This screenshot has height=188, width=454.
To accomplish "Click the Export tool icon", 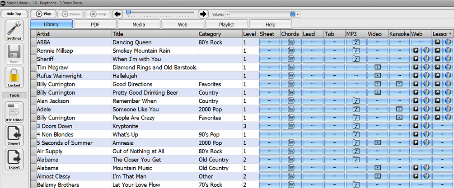I will [14, 160].
